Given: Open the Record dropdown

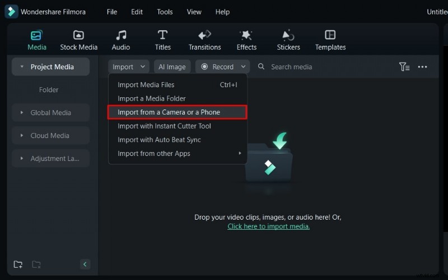Looking at the screenshot, I should [222, 67].
